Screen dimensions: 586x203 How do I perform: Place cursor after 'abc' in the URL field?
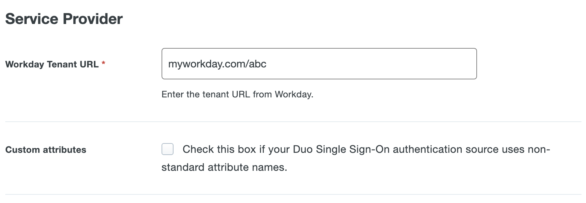[267, 64]
